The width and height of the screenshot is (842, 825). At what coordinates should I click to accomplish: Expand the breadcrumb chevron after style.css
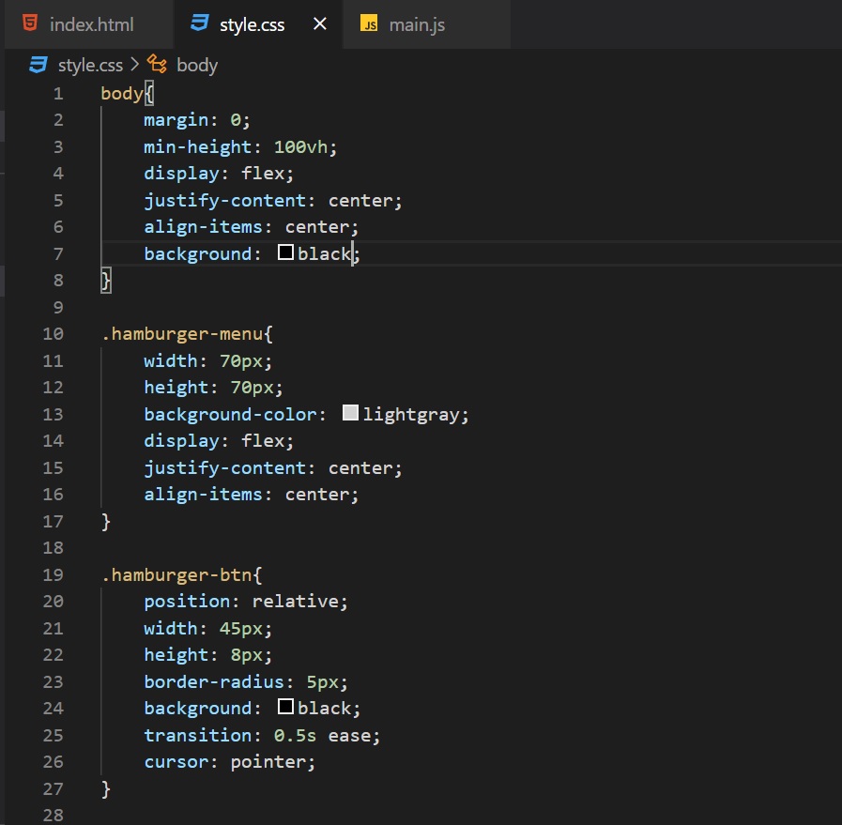[135, 65]
